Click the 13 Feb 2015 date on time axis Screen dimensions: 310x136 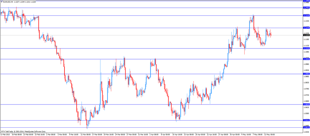point(5,135)
